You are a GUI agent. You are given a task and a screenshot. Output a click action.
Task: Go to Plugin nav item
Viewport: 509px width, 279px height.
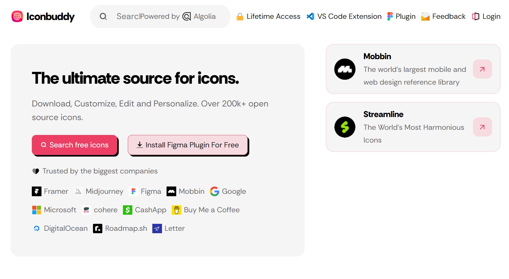coord(401,16)
